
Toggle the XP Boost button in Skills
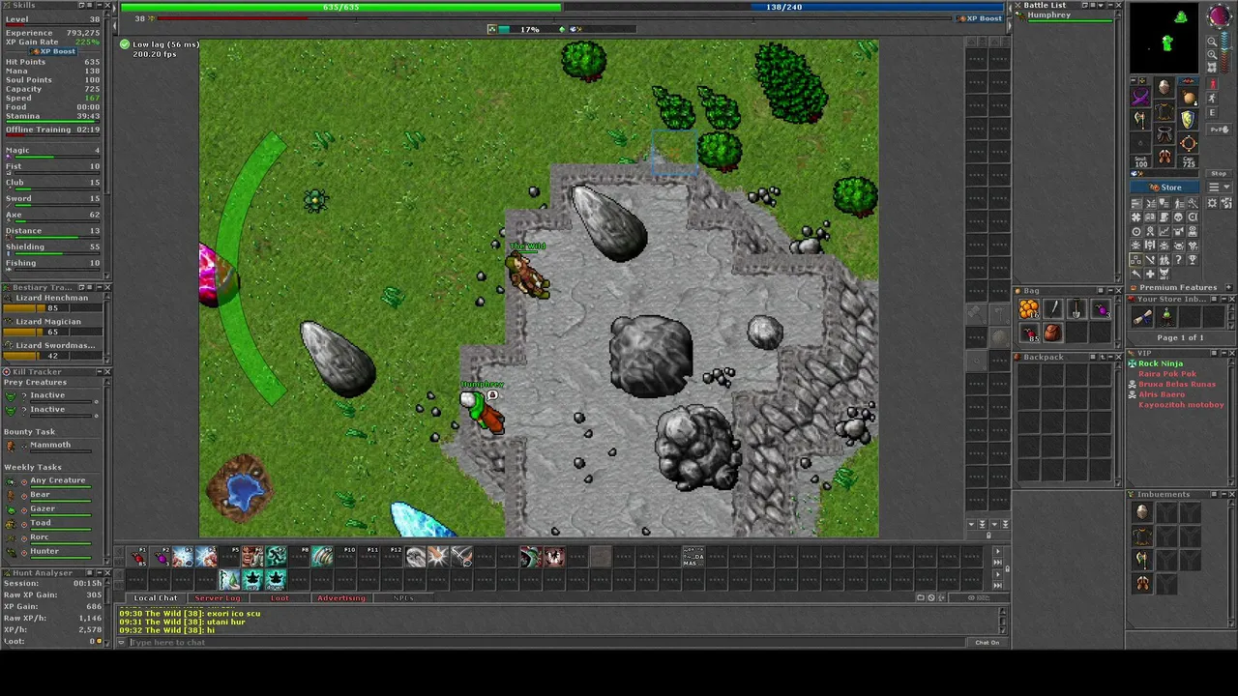54,51
